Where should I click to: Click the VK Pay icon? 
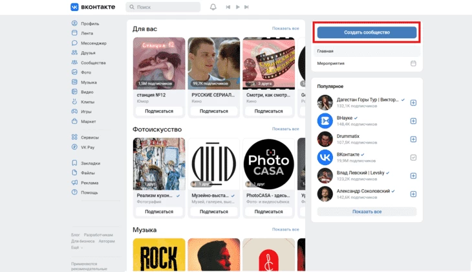74,147
